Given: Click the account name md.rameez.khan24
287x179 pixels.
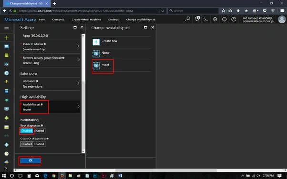Looking at the screenshot, I should [258, 18].
